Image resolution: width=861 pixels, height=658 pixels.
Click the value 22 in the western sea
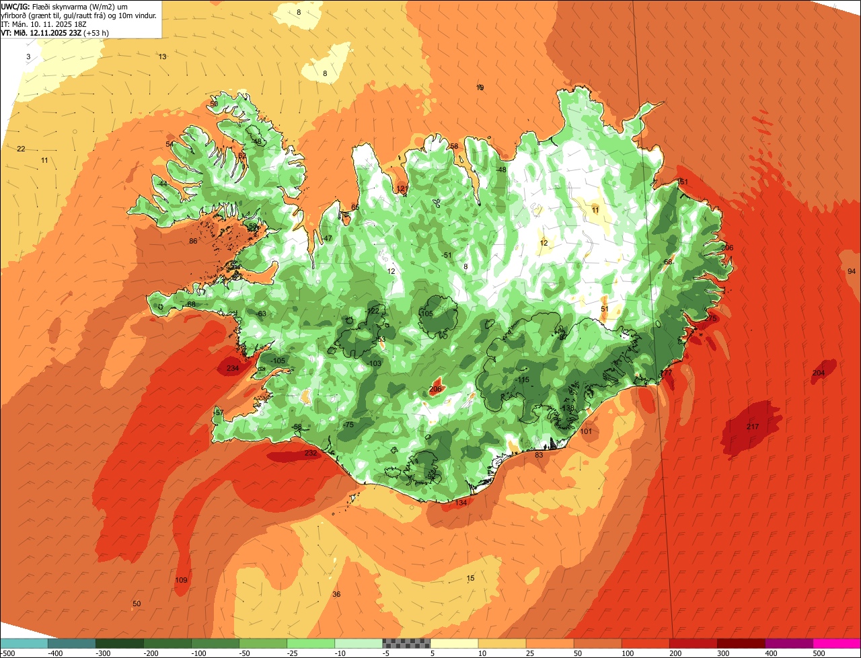click(21, 149)
